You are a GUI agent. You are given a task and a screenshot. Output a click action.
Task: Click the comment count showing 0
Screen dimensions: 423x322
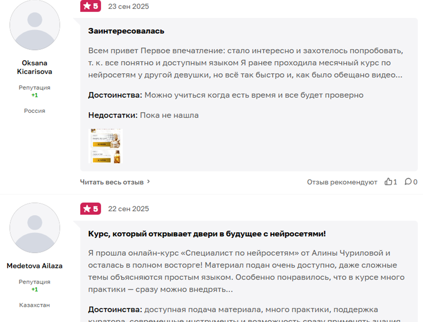click(415, 182)
